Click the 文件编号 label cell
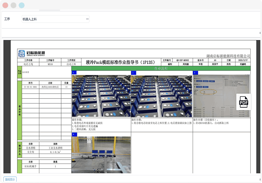Screen dimensions: 262x183 coord(167,60)
